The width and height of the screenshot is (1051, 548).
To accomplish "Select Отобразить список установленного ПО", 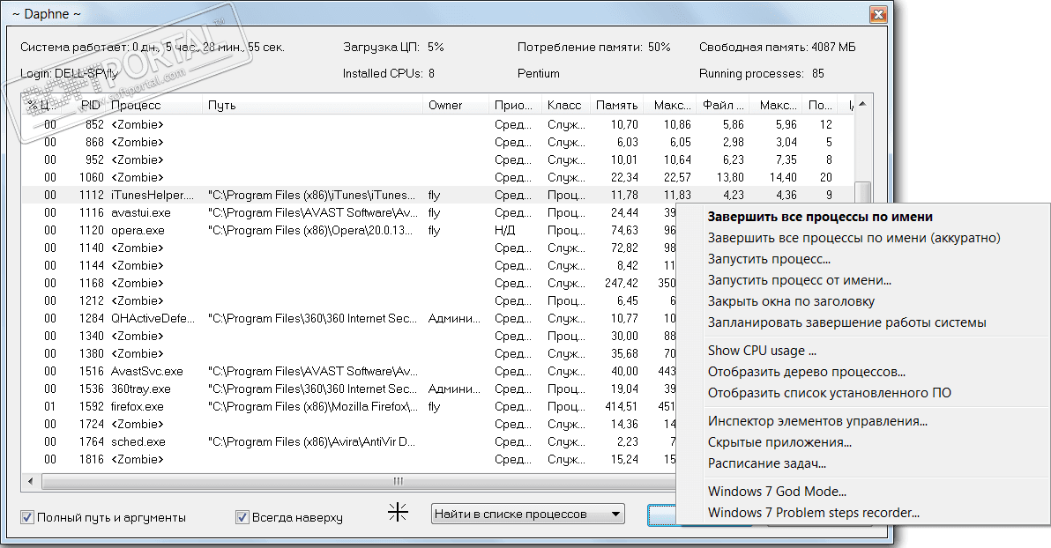I will pyautogui.click(x=830, y=393).
